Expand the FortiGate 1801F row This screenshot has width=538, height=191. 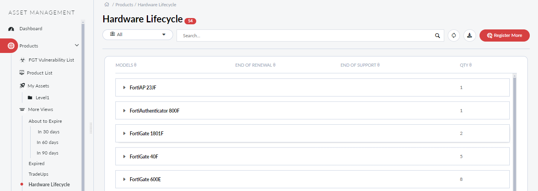(124, 133)
